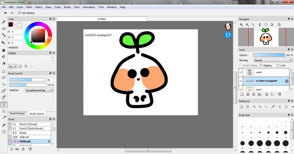Select the Lasso tool

(3, 78)
